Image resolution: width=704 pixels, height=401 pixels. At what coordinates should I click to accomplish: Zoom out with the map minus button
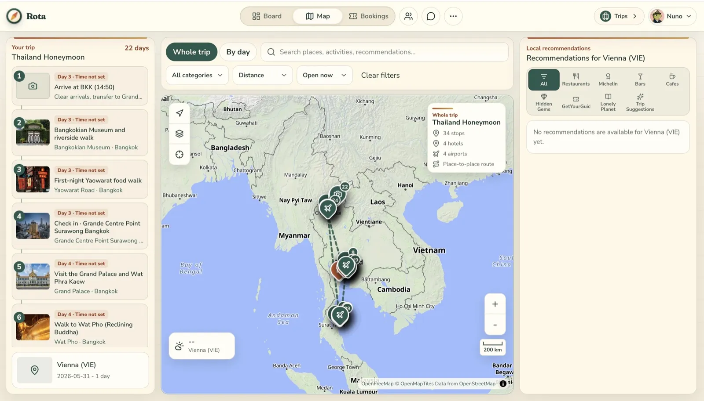tap(495, 325)
